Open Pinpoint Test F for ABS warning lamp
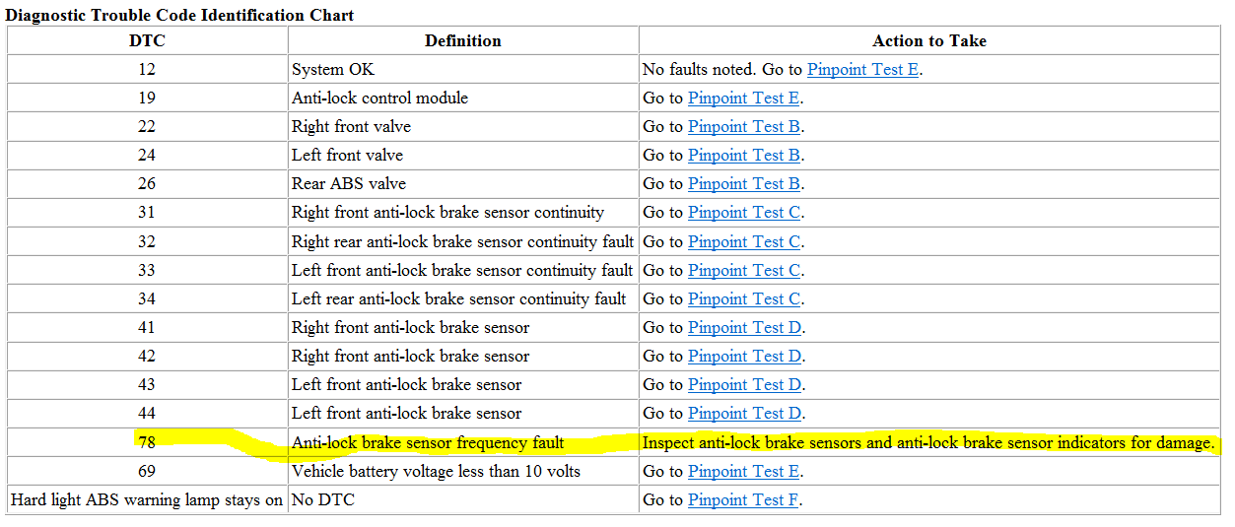Image resolution: width=1235 pixels, height=527 pixels. tap(742, 499)
